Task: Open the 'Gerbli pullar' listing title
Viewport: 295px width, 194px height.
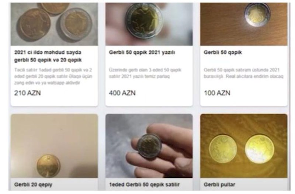Action: click(x=219, y=184)
